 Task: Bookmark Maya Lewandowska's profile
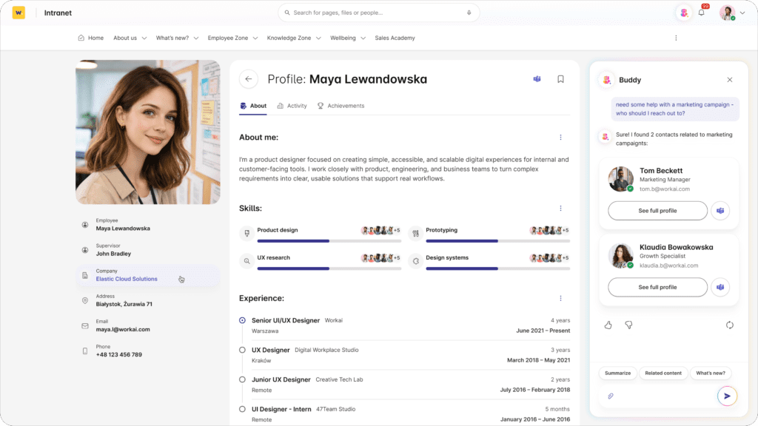[560, 79]
